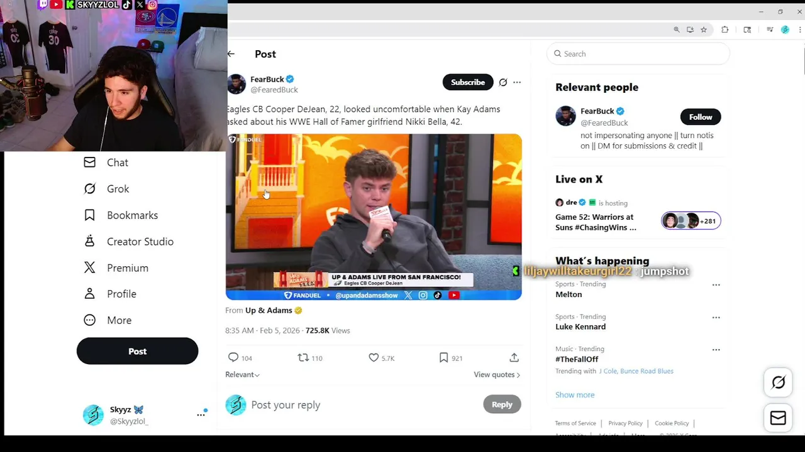Click the repost icon showing 110
Viewport: 805px width, 452px height.
click(x=303, y=357)
